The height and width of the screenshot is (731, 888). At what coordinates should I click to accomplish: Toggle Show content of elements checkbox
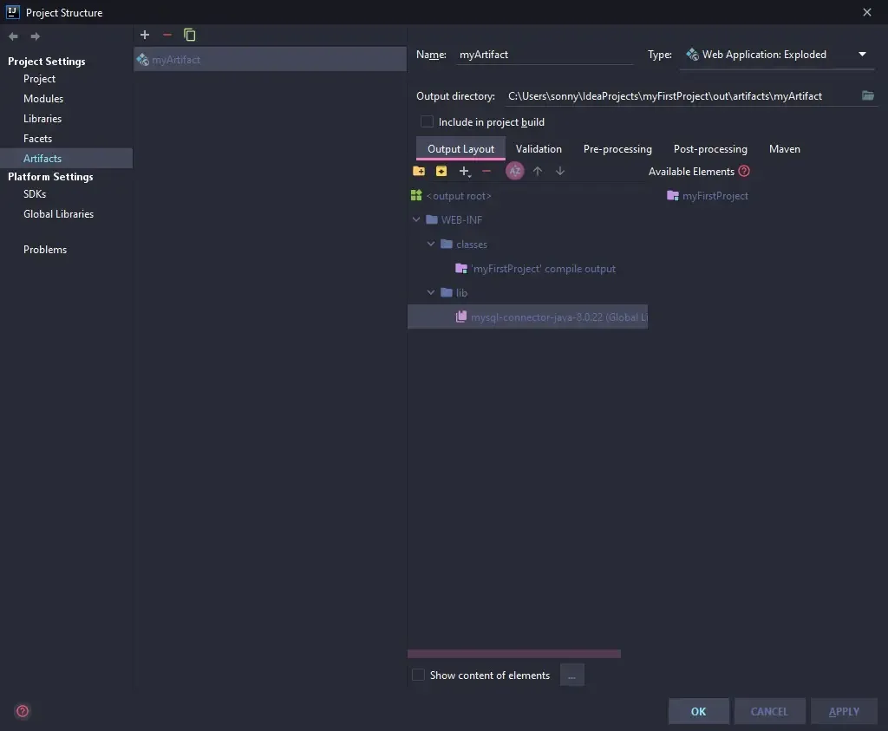click(418, 675)
